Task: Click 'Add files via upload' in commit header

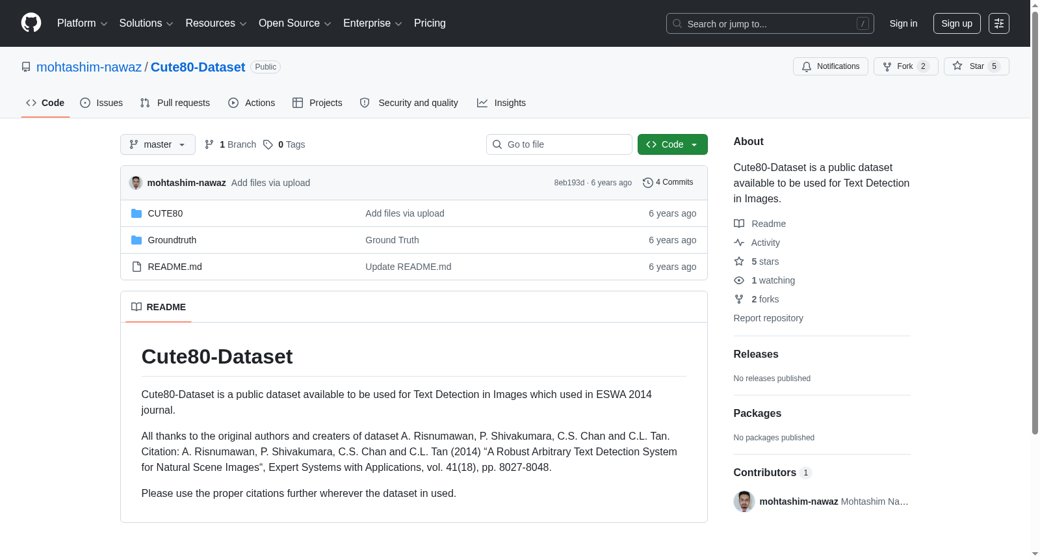Action: coord(270,183)
